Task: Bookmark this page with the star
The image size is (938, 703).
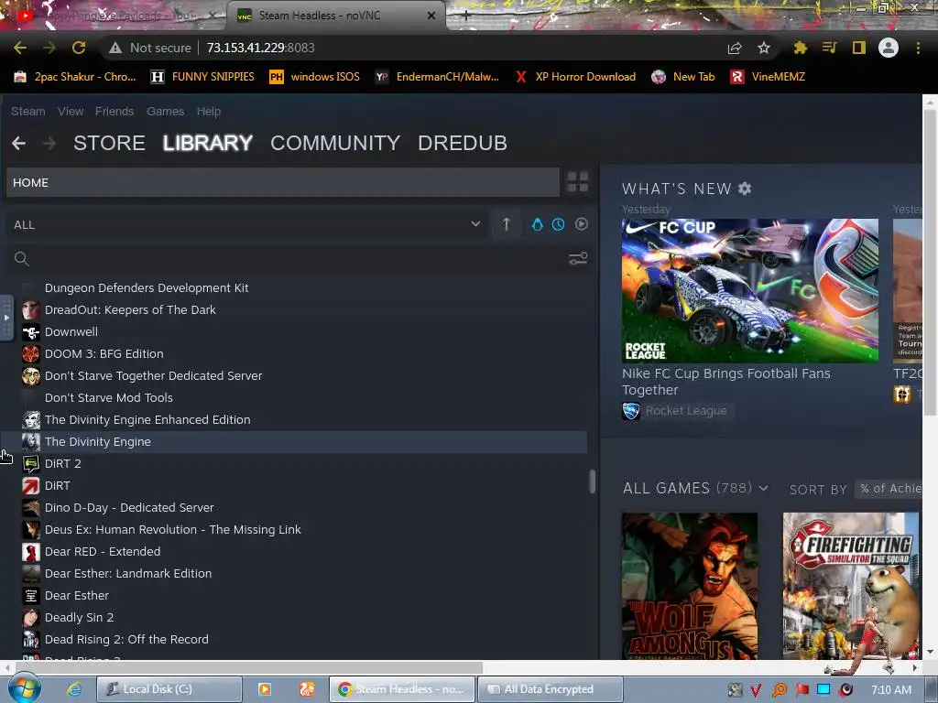Action: point(764,48)
